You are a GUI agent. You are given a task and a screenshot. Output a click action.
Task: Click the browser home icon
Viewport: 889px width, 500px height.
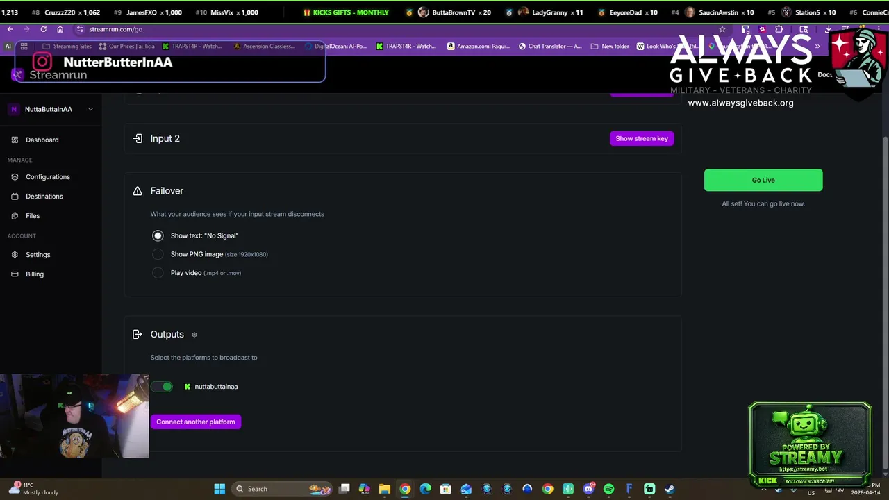coord(60,29)
